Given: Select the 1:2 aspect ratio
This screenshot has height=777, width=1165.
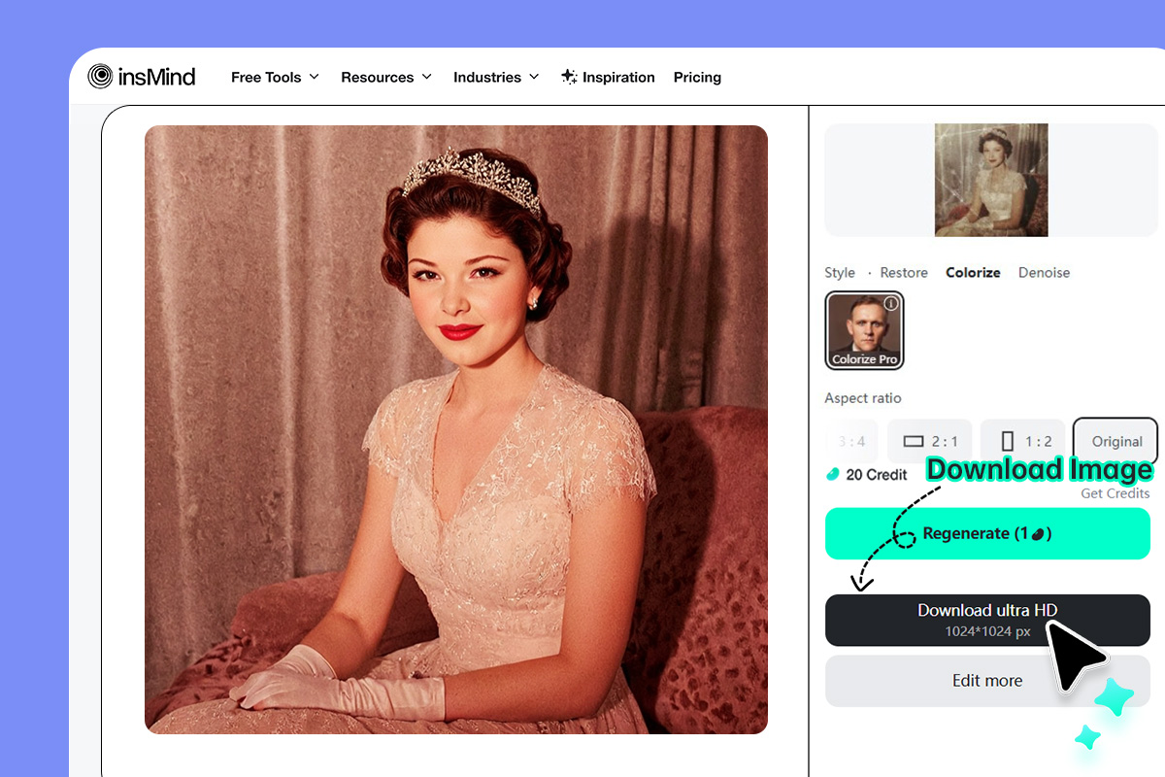Looking at the screenshot, I should click(1022, 441).
